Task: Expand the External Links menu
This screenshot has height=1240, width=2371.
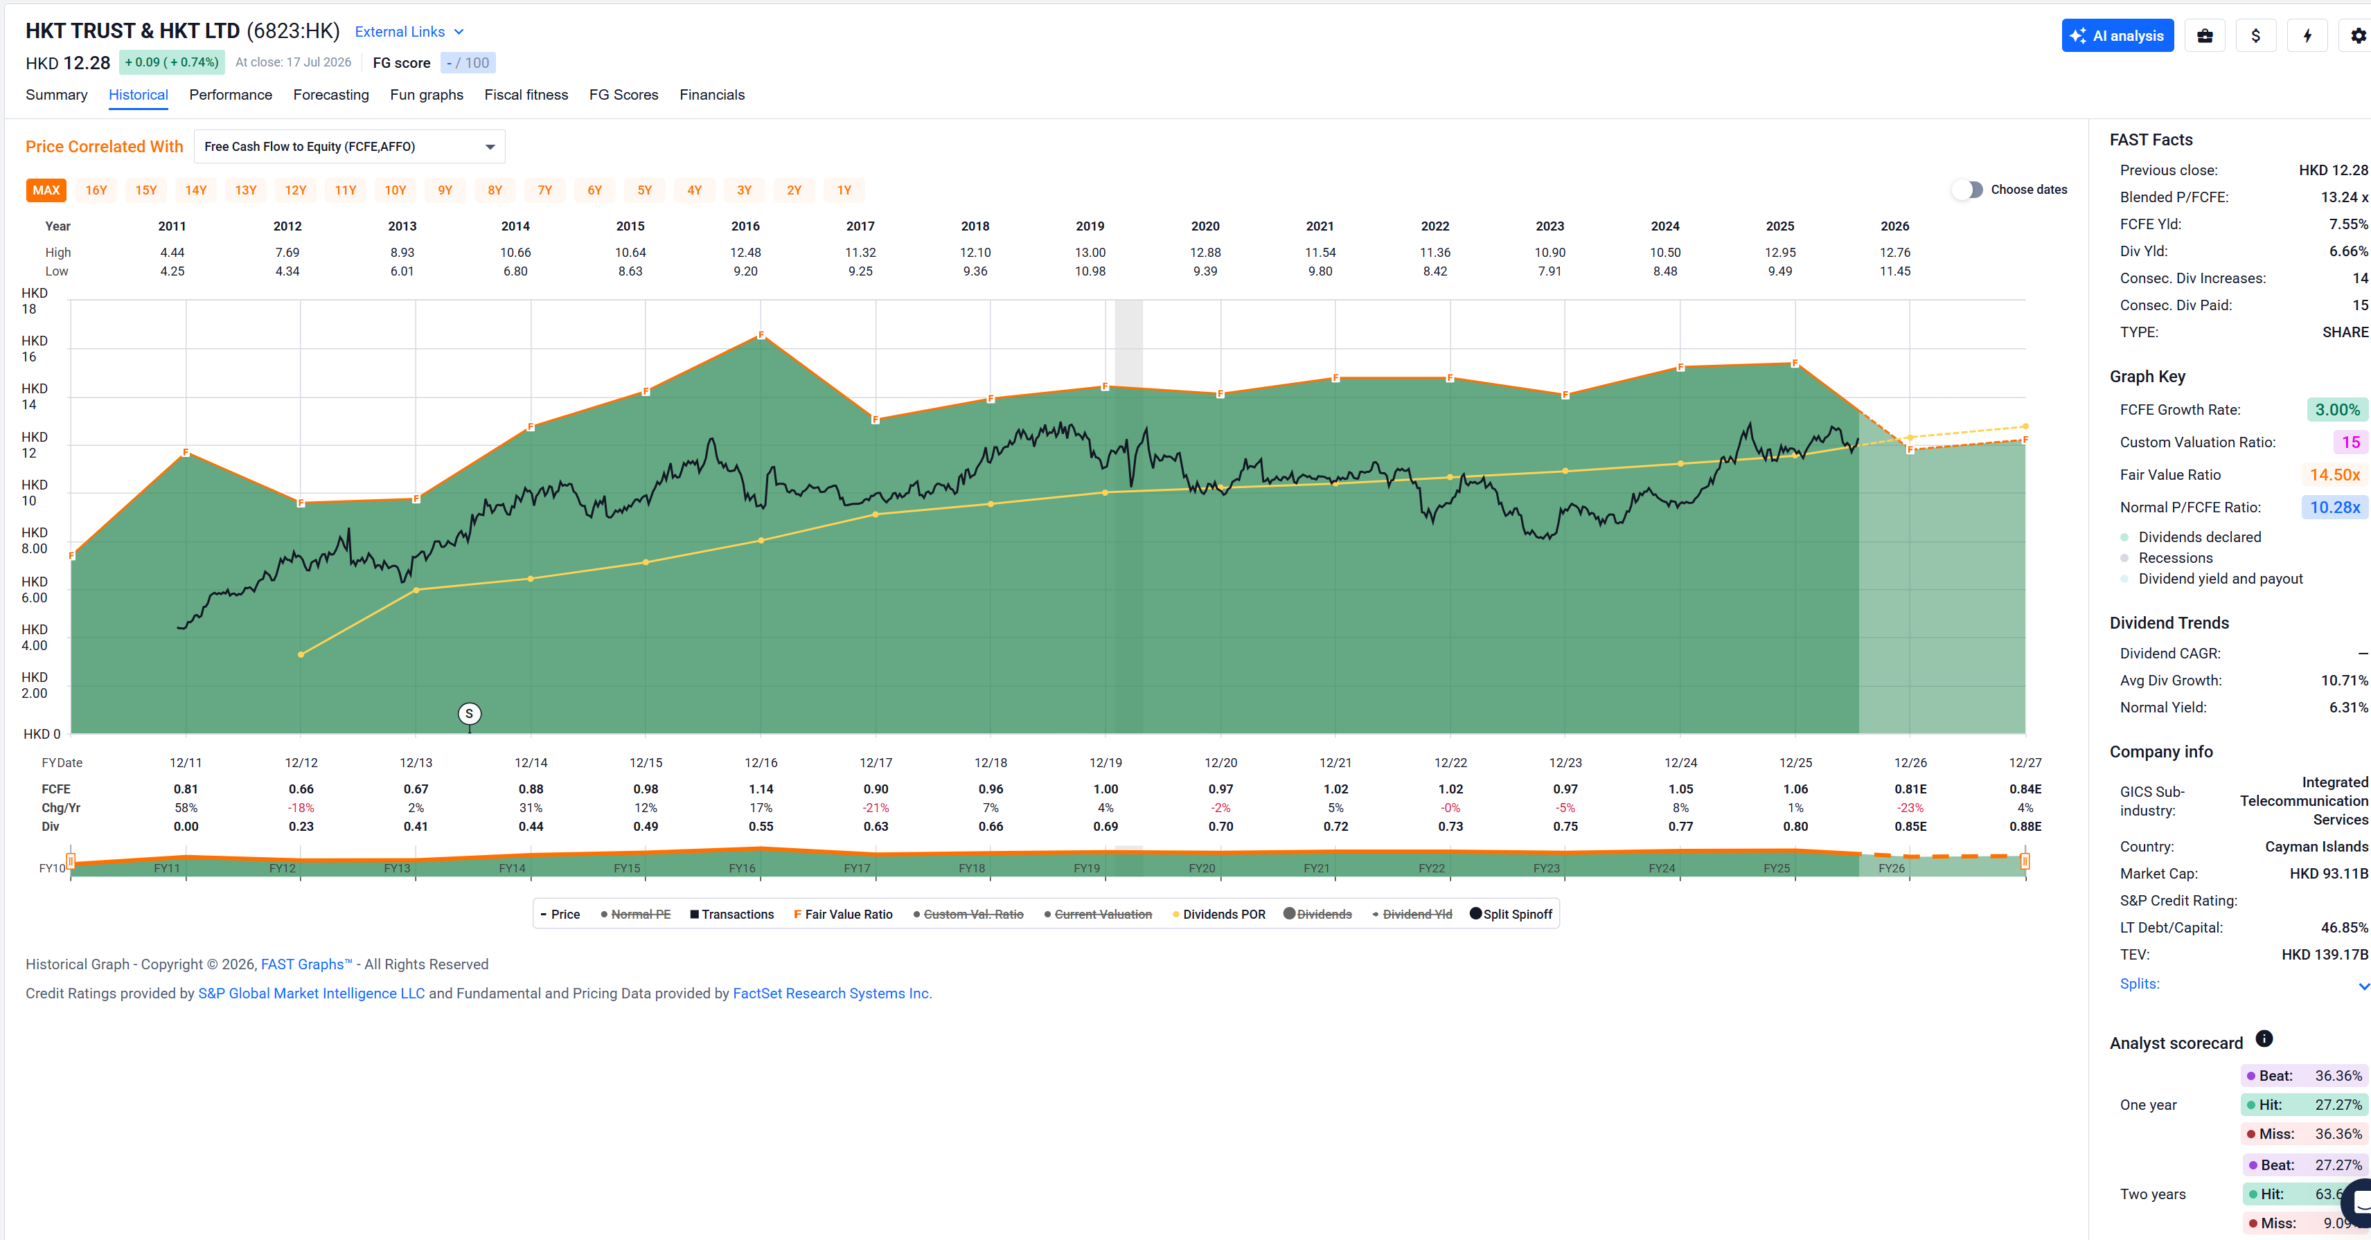Action: point(409,33)
